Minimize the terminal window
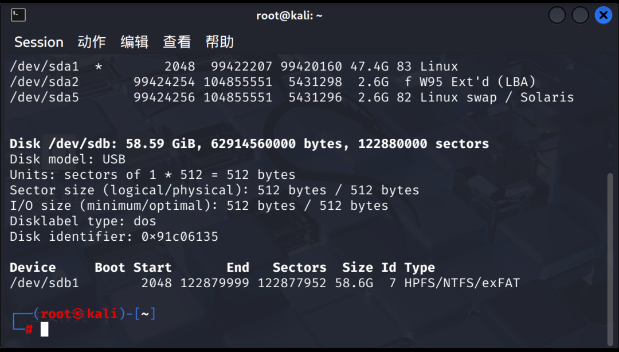 pyautogui.click(x=557, y=15)
